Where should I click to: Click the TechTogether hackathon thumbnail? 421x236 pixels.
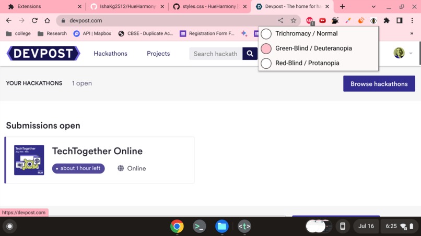(x=29, y=160)
